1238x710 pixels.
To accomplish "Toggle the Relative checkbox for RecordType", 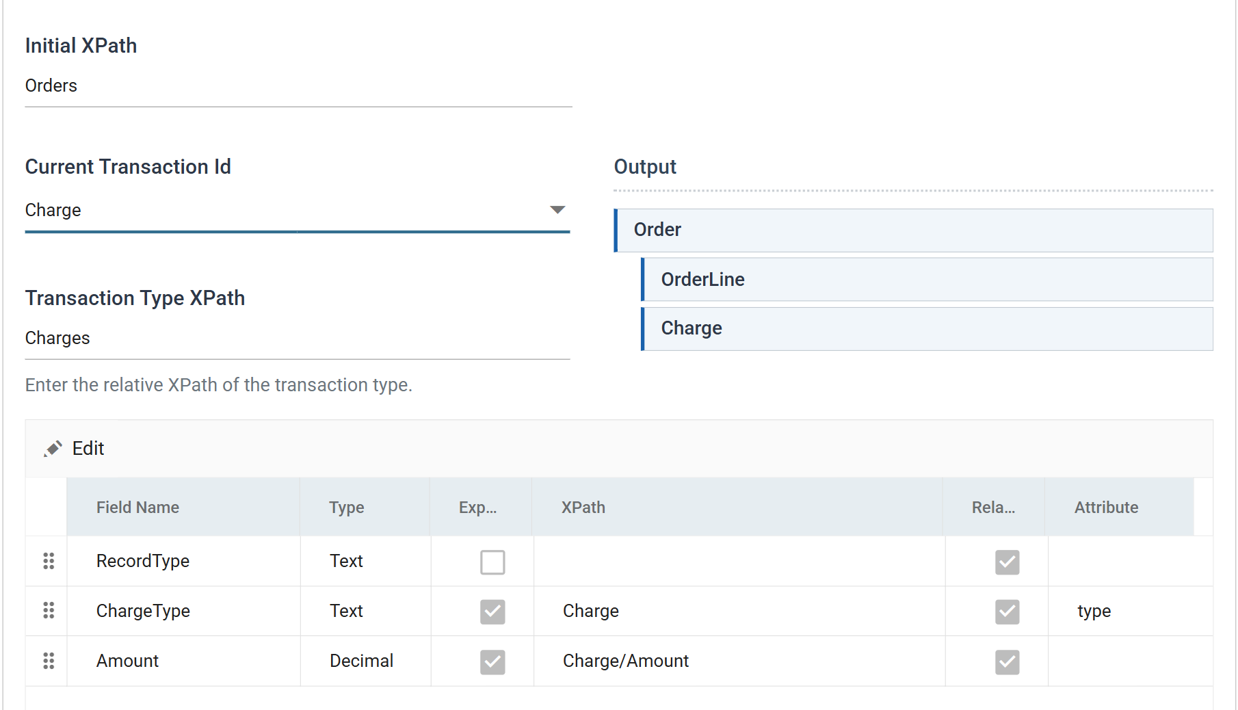I will tap(1007, 562).
